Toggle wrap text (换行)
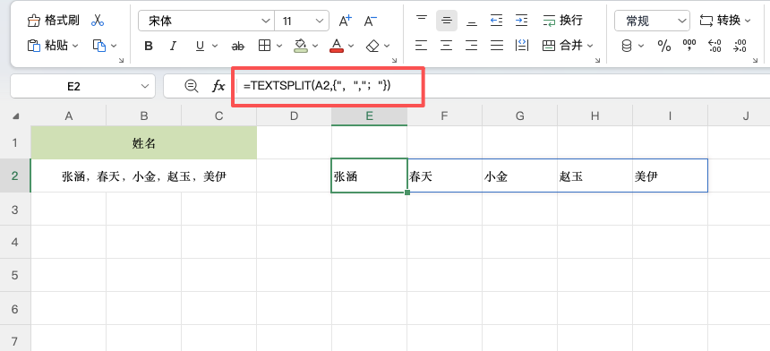 tap(563, 20)
